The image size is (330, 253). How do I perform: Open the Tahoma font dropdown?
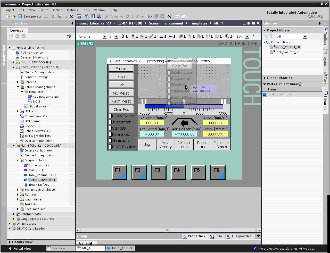click(x=104, y=37)
